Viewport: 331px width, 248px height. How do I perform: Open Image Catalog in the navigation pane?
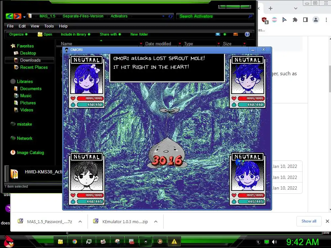(27, 152)
